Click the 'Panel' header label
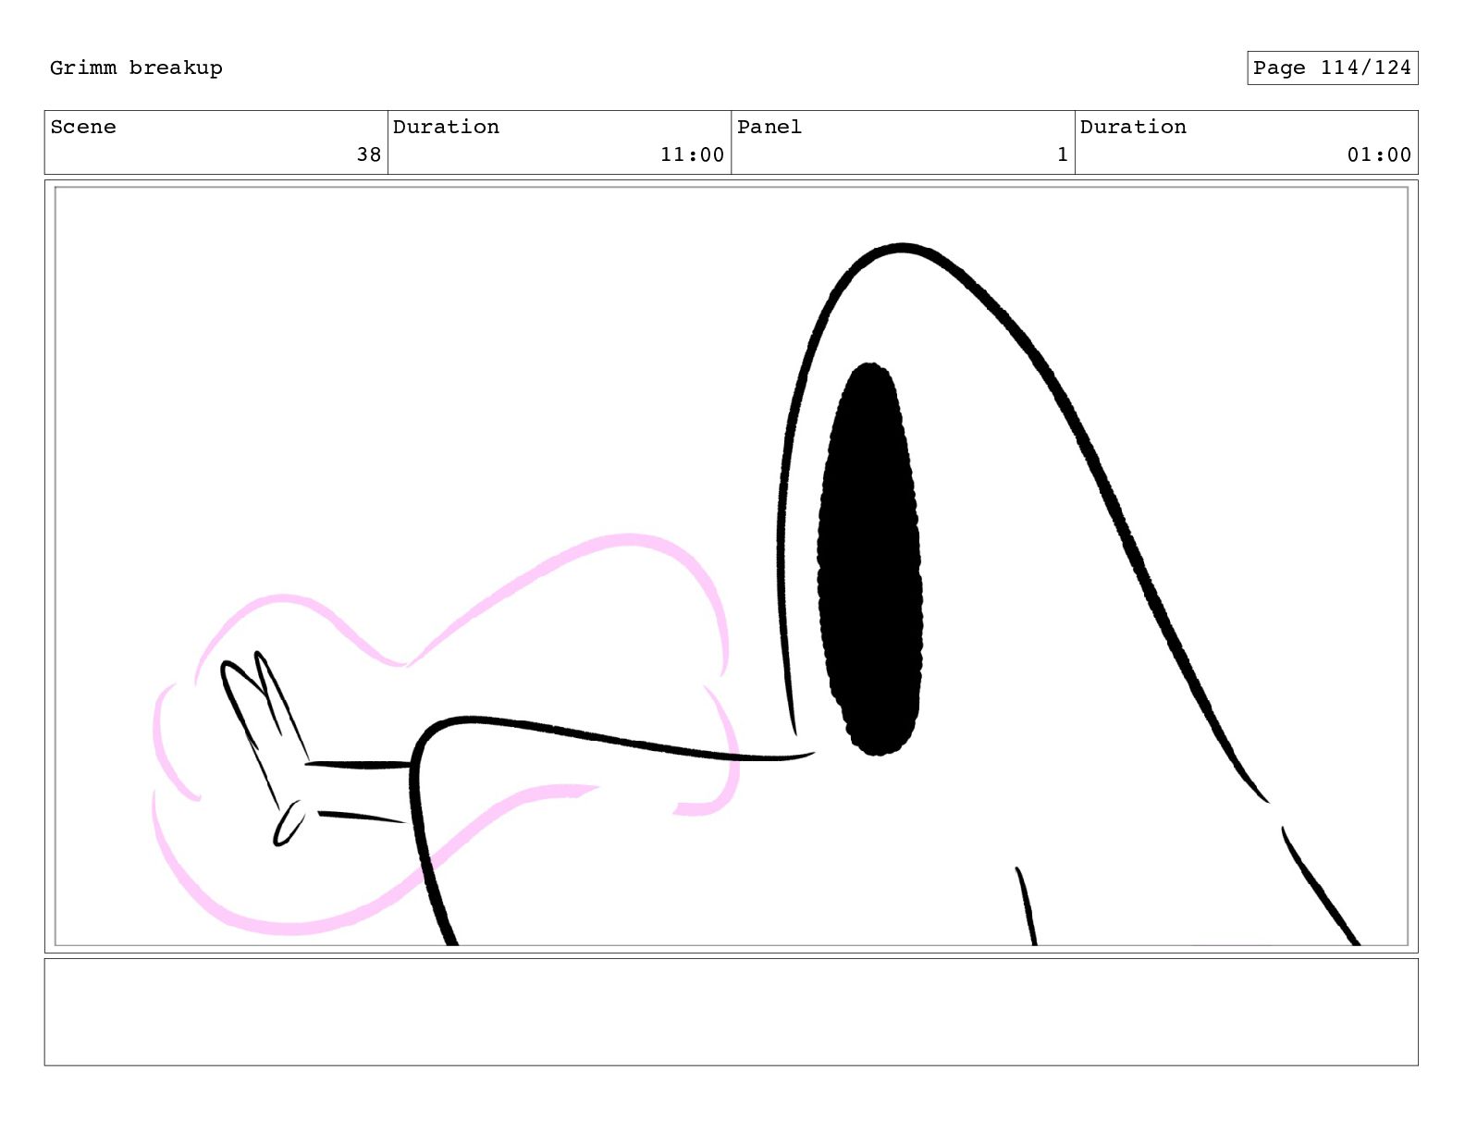 pos(769,127)
